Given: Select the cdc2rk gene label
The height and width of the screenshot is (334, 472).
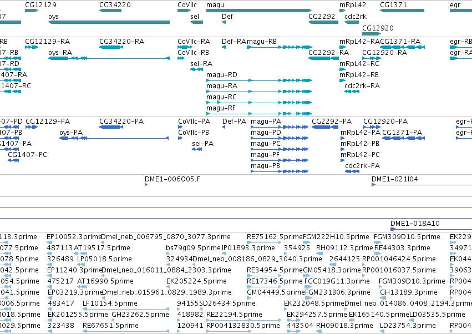Looking at the screenshot, I should (356, 17).
